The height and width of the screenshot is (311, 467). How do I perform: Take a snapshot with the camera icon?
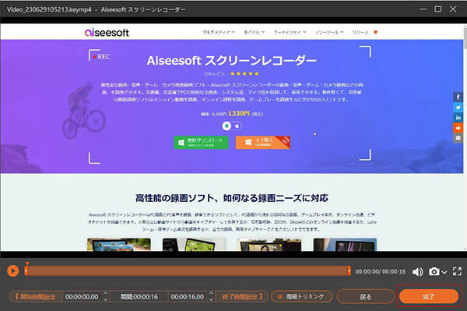coord(434,272)
